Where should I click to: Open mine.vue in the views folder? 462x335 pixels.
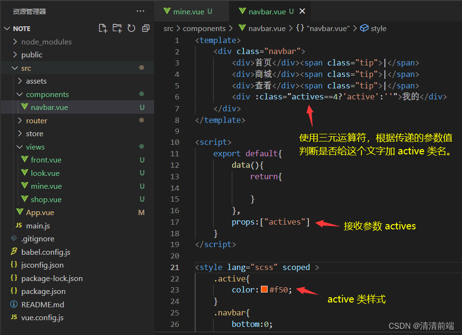77,186
